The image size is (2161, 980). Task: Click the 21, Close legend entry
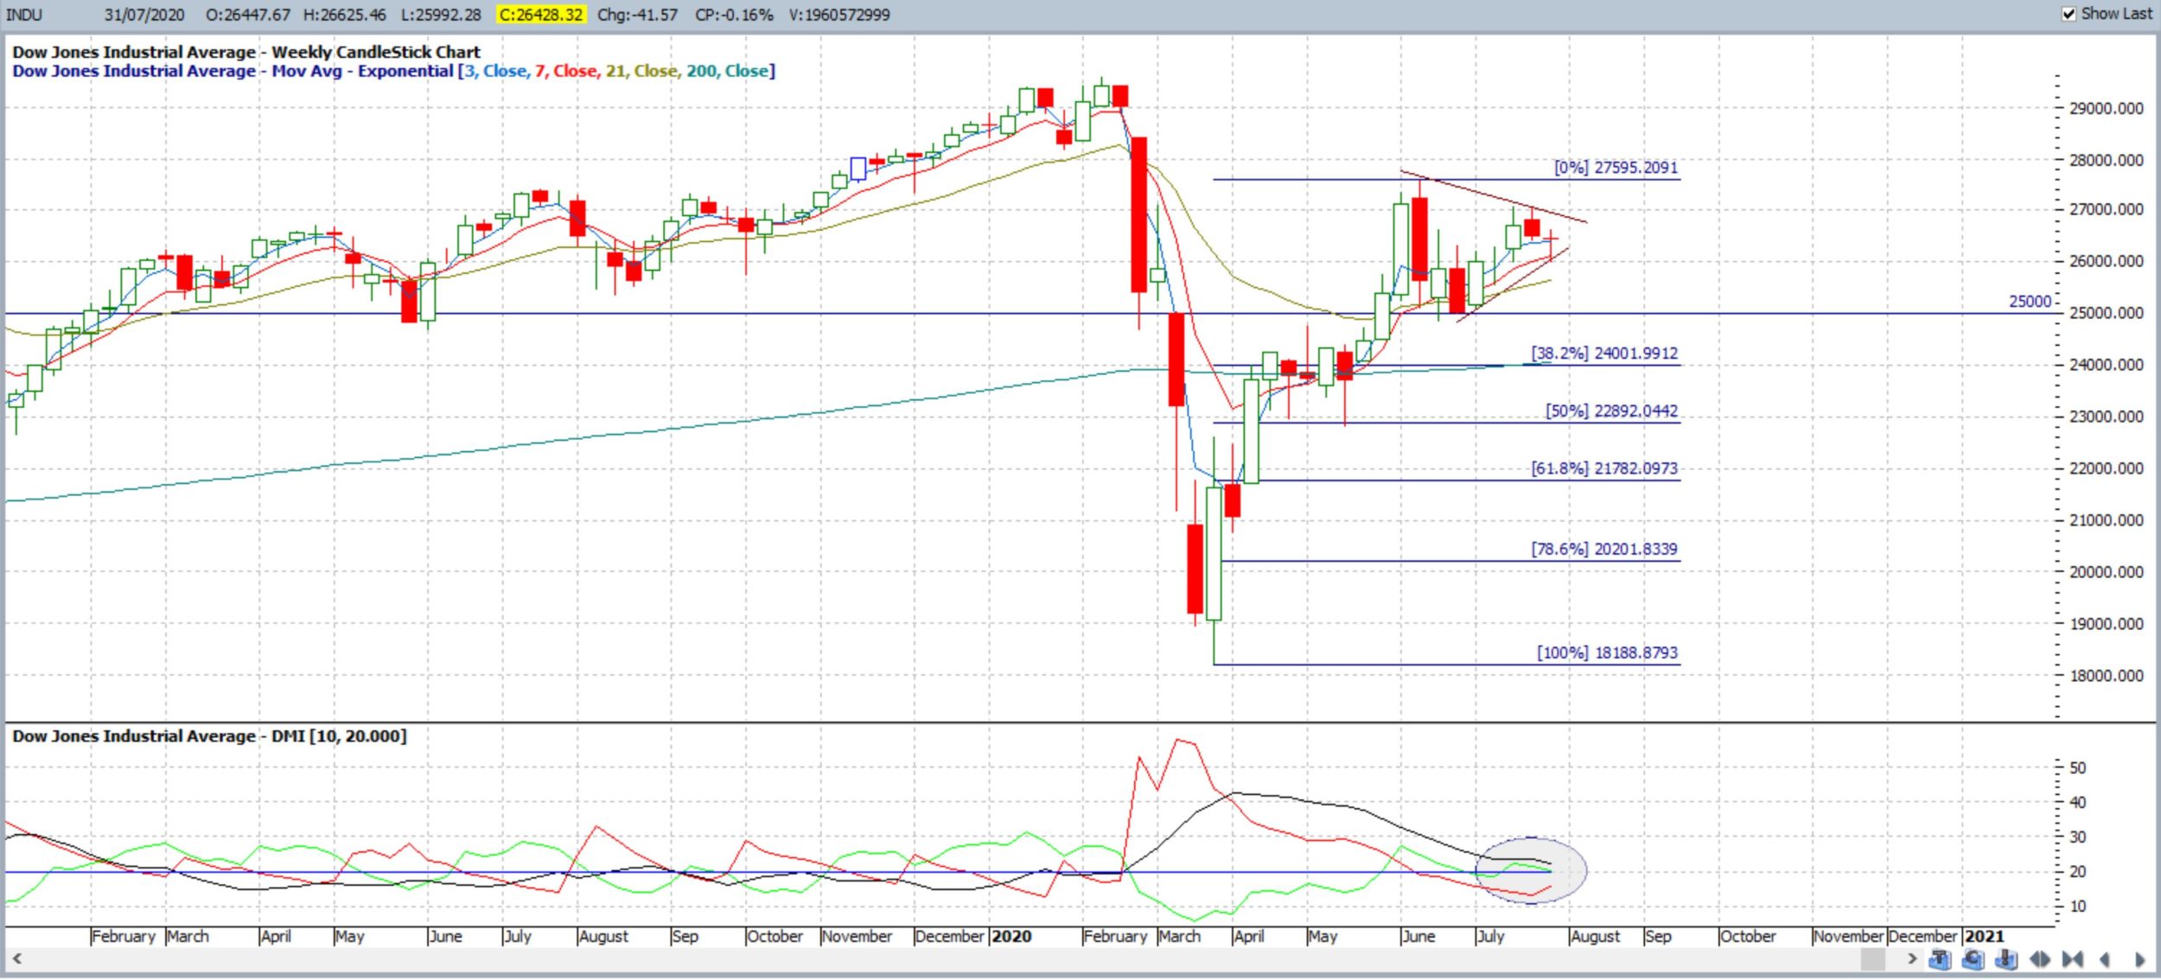[641, 71]
